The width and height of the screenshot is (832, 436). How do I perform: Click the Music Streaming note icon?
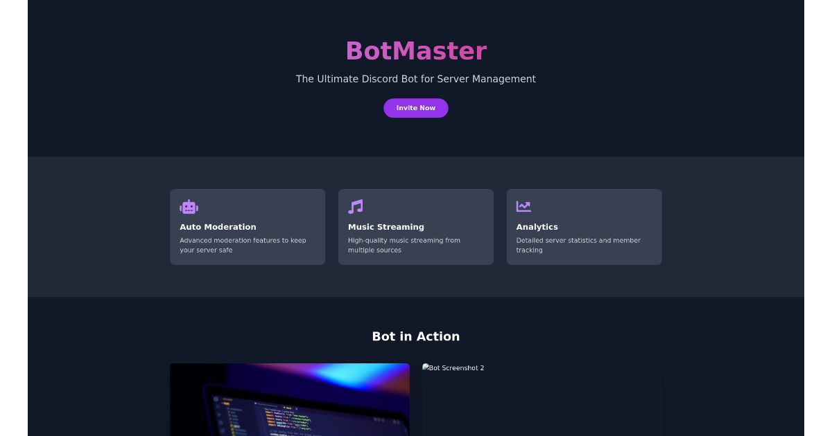[356, 206]
